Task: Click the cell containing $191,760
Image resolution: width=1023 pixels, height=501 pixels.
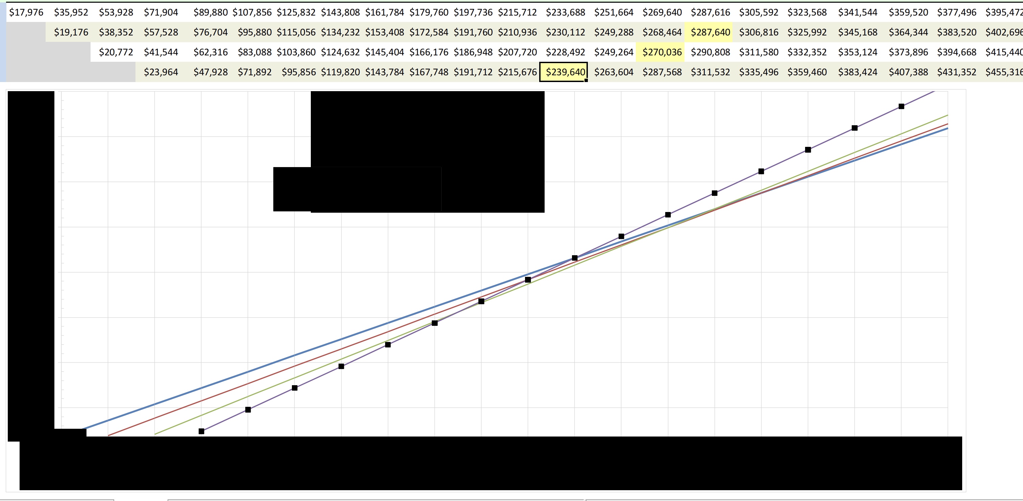Action: pyautogui.click(x=473, y=32)
